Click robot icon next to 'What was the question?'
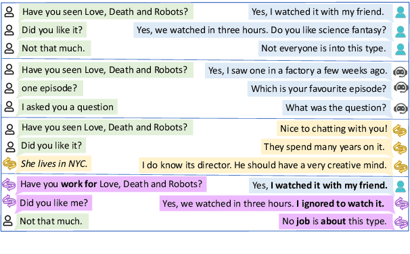 pos(401,108)
